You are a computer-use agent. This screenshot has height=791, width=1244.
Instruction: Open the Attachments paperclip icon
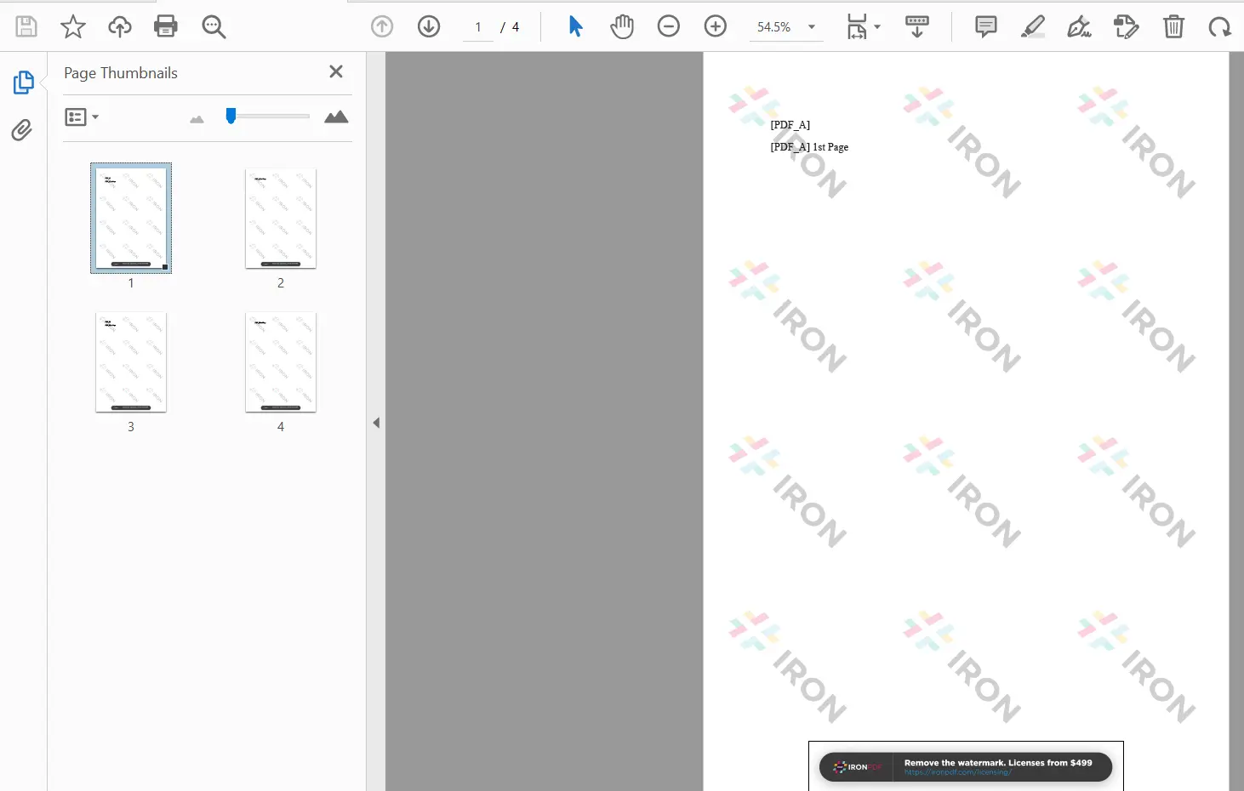point(22,129)
